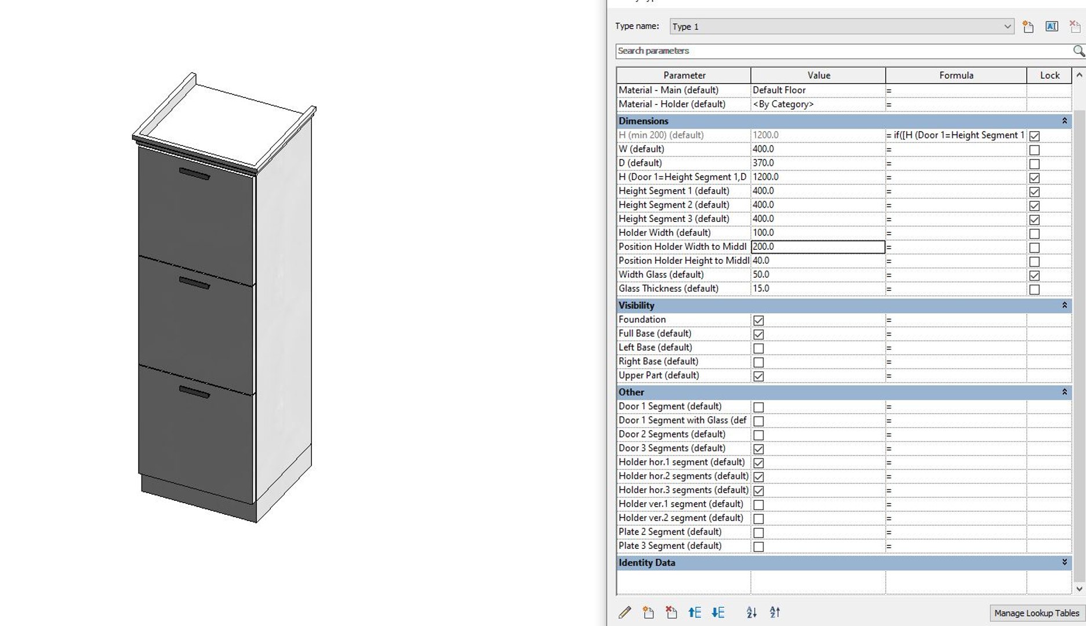Enable the Right Base checkbox
This screenshot has width=1086, height=626.
coord(758,362)
